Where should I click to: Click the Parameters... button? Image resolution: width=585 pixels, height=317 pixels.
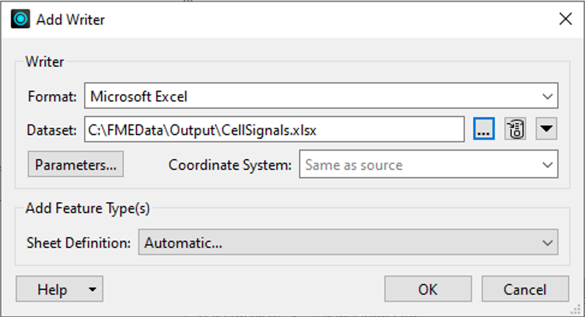point(76,165)
